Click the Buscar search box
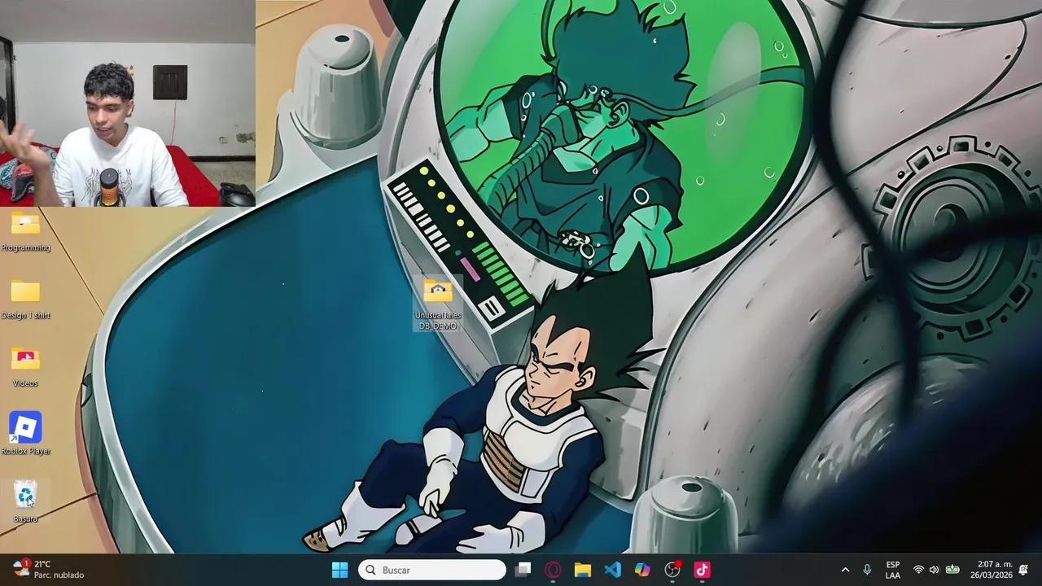The height and width of the screenshot is (586, 1042). pyautogui.click(x=432, y=570)
